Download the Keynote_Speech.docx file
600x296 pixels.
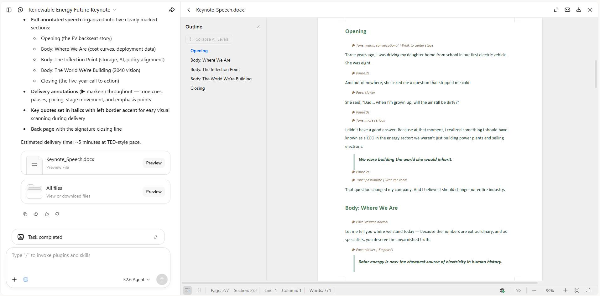(579, 10)
